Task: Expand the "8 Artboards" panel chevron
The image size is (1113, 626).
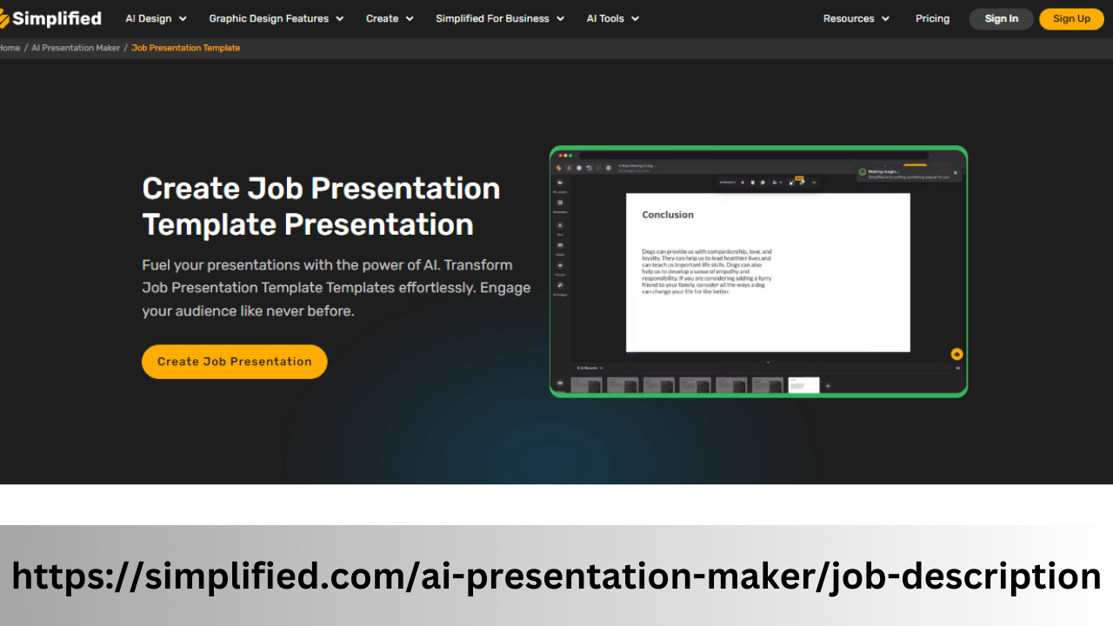Action: (601, 369)
